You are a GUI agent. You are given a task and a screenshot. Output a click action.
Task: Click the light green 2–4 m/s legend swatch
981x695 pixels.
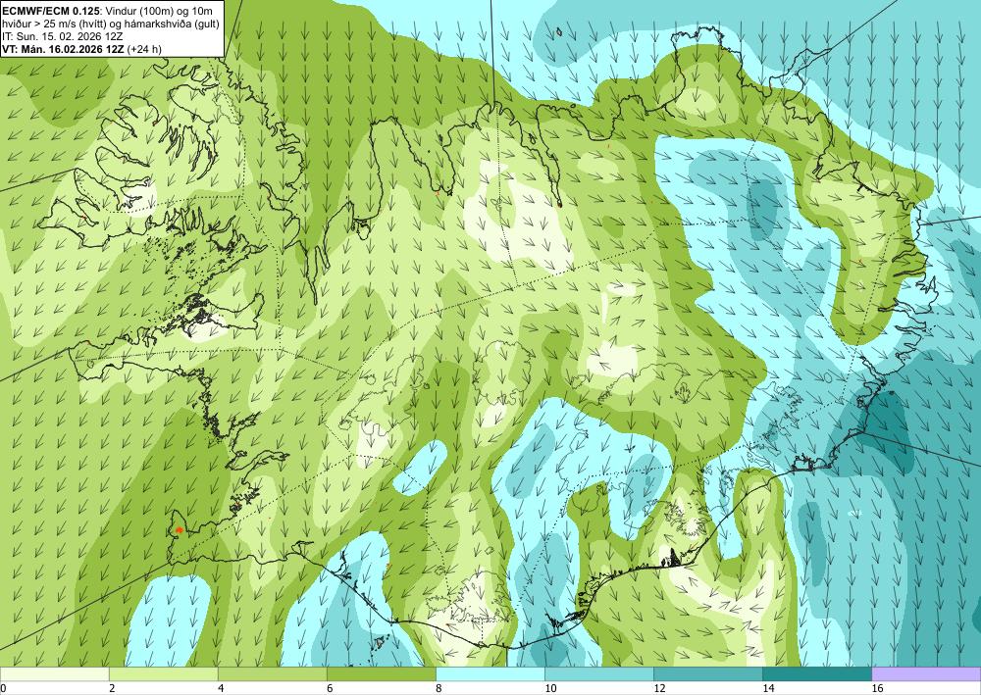[x=164, y=673]
